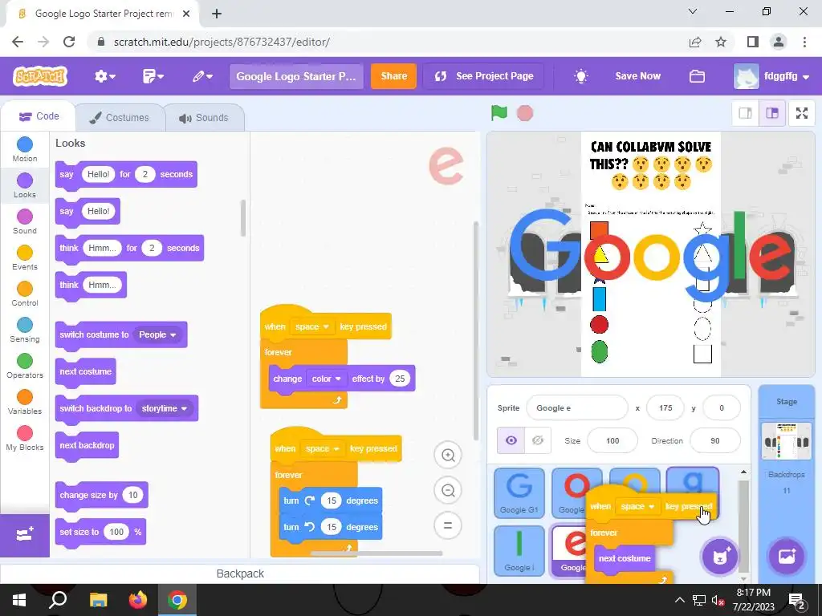Click the next costume block
Screen dimensions: 822x616
[85, 372]
